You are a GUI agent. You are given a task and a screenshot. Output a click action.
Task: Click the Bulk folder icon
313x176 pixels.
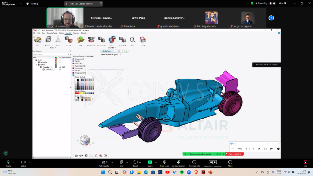(81, 40)
